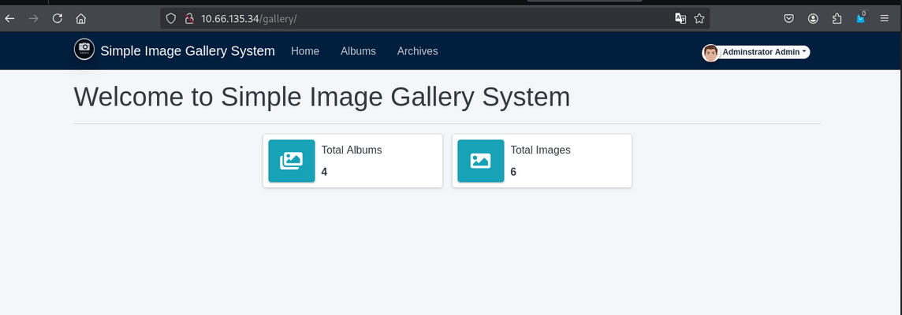Viewport: 902px width, 315px height.
Task: Translate this page using the translate icon
Action: pos(680,19)
